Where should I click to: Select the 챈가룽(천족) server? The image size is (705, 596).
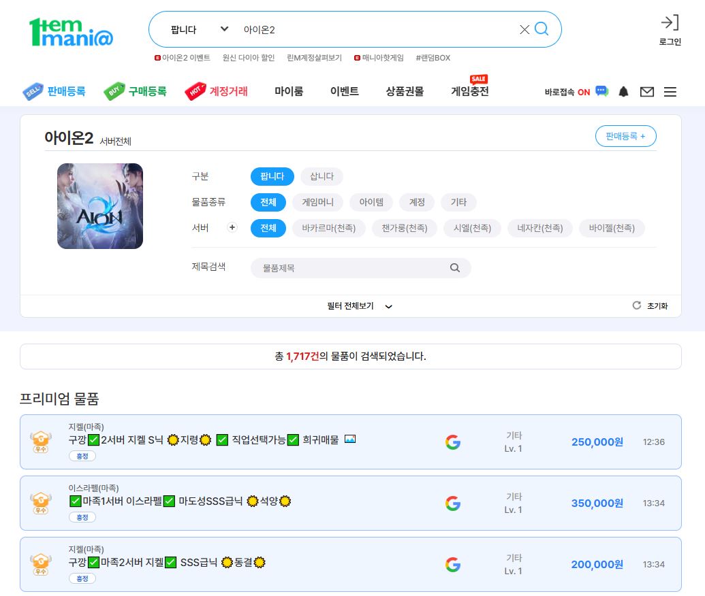click(x=404, y=228)
